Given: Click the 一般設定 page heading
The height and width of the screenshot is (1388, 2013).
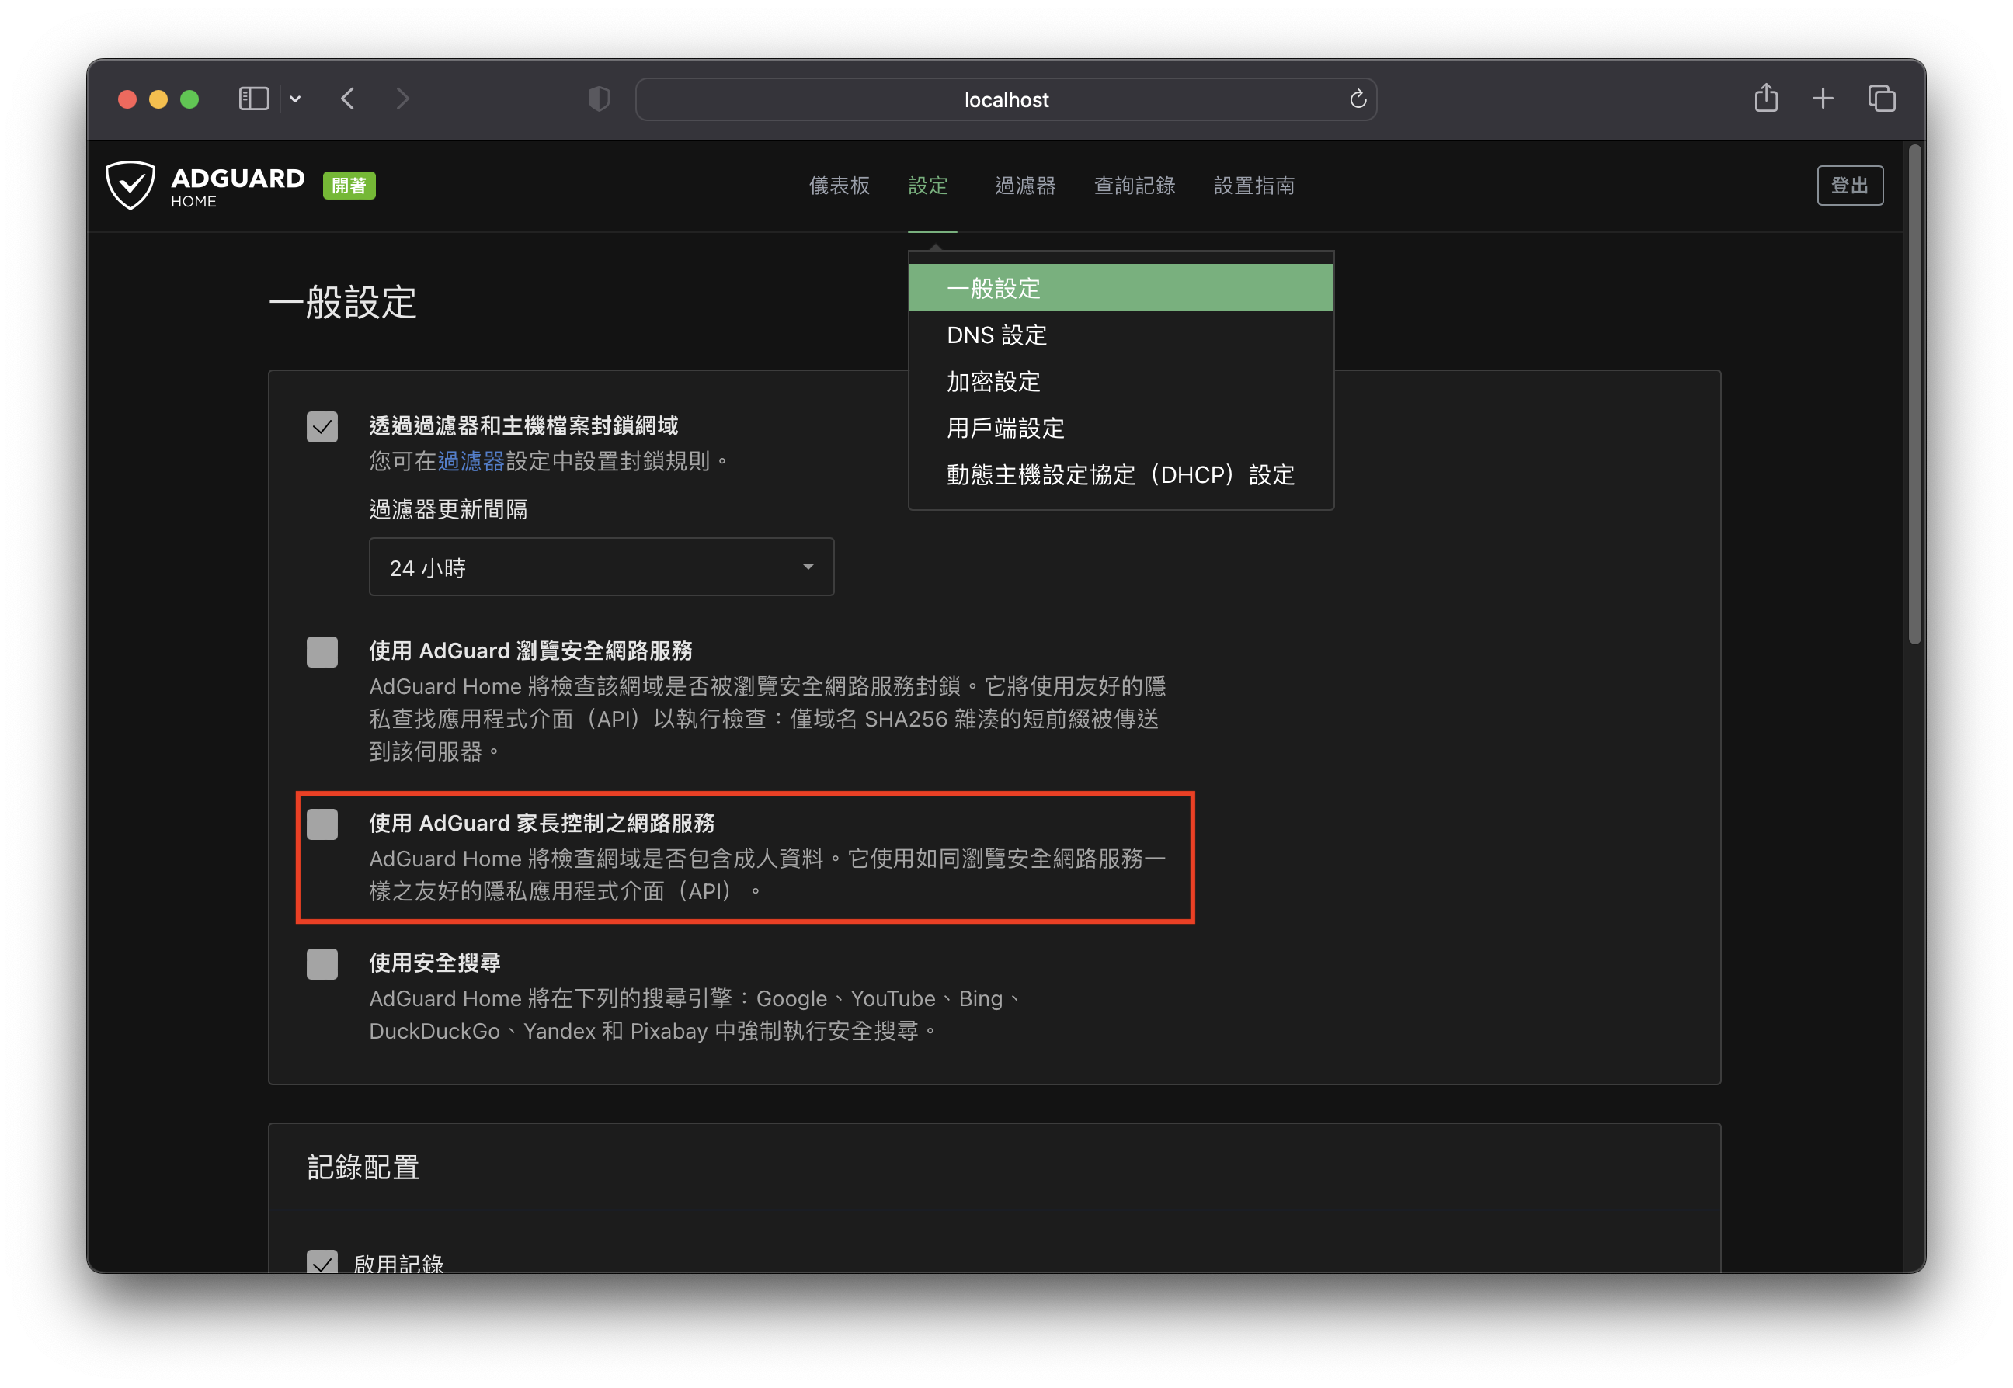Looking at the screenshot, I should (342, 303).
